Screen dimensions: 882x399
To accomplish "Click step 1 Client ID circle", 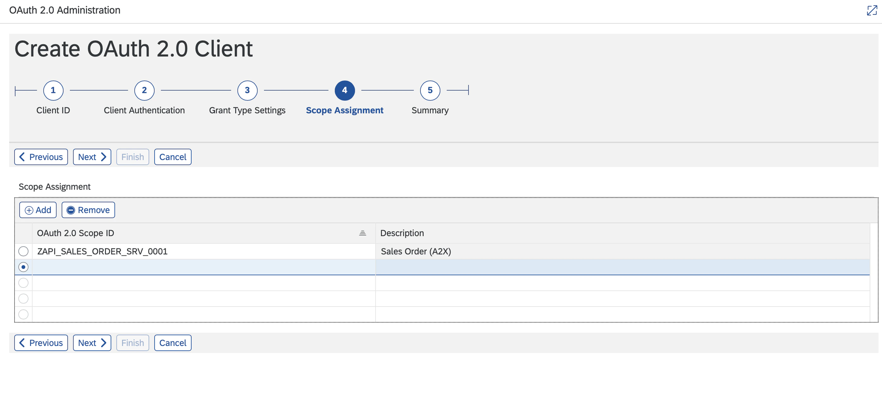I will tap(53, 90).
